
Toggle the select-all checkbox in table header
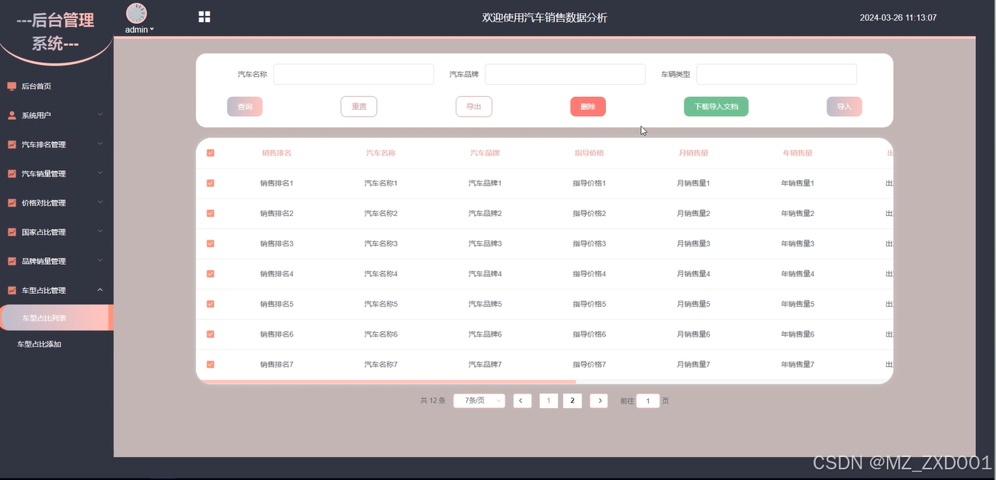211,153
